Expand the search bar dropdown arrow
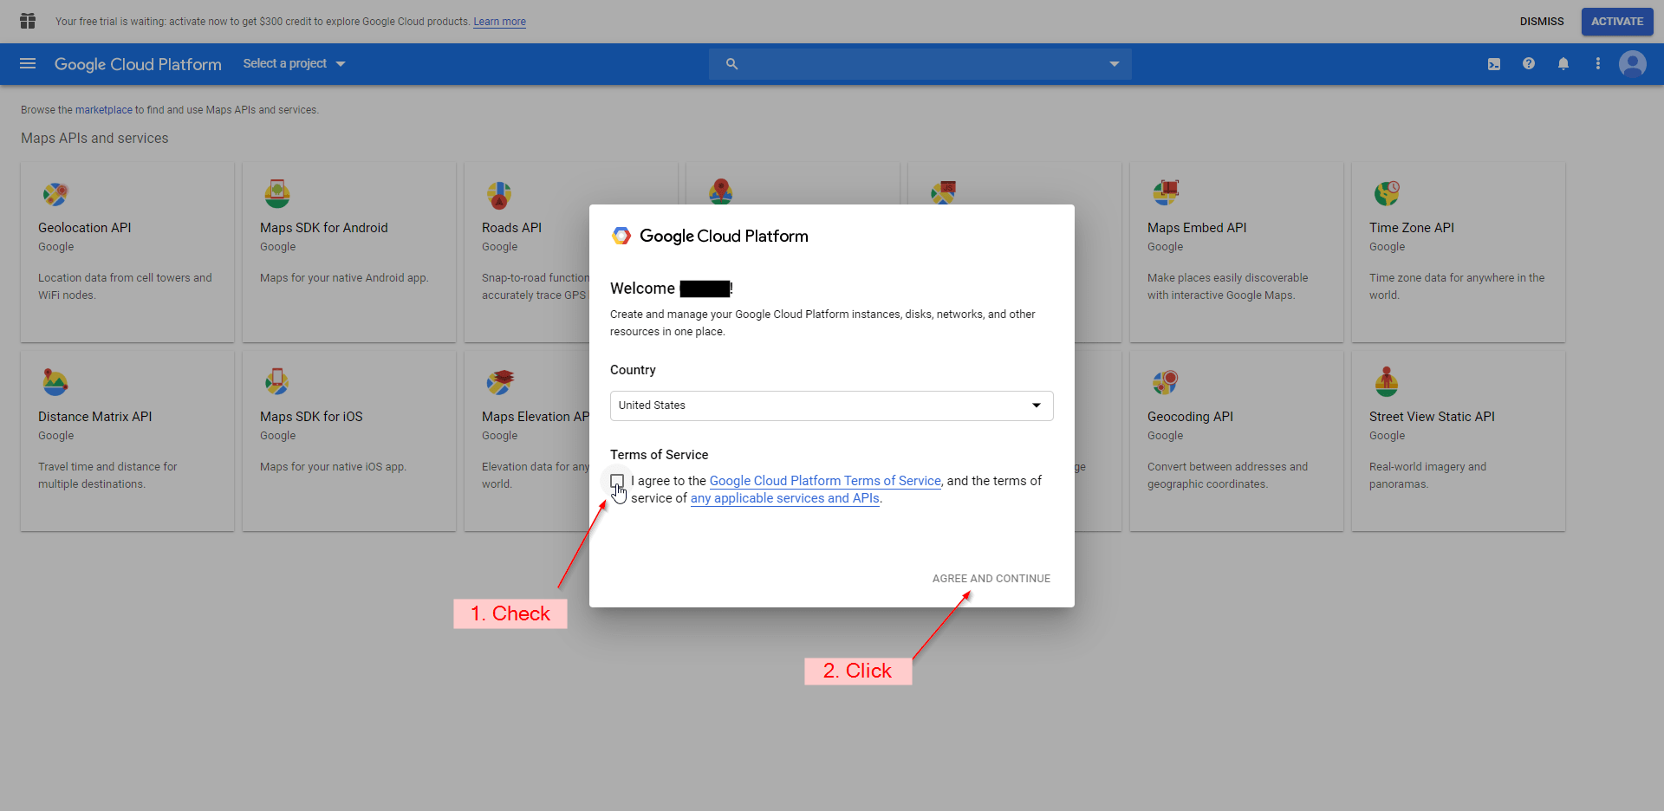The image size is (1664, 811). tap(1115, 64)
